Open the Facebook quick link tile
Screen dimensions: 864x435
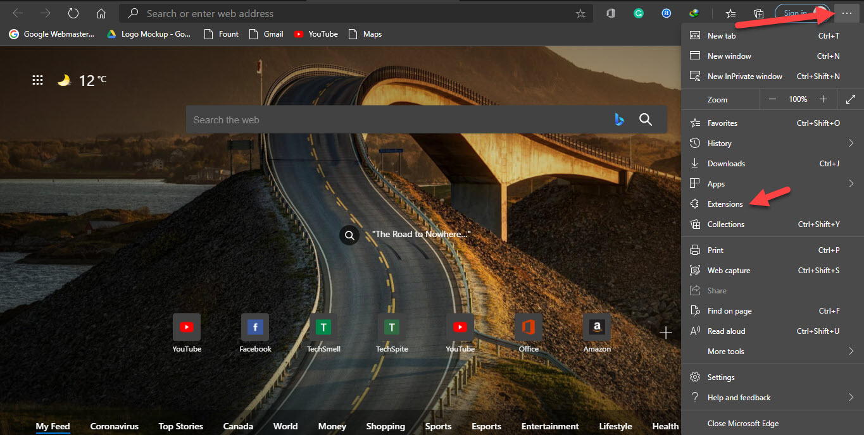tap(255, 328)
